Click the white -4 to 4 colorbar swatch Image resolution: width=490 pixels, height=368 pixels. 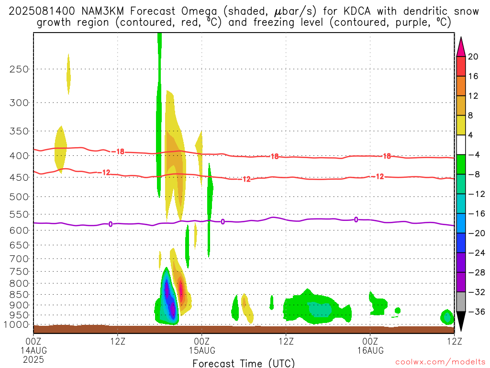click(461, 145)
